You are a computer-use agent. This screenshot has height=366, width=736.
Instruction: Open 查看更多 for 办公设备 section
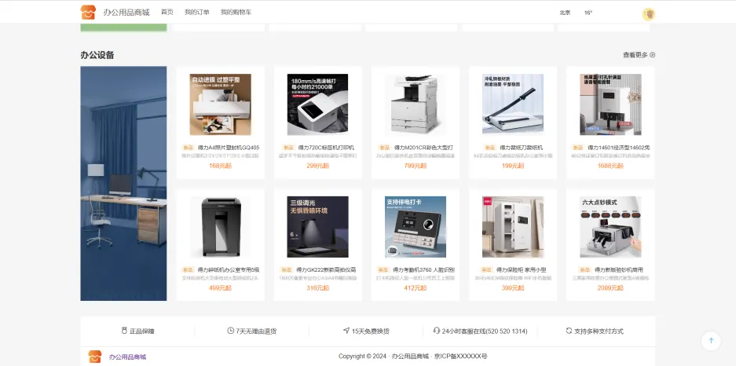click(639, 55)
